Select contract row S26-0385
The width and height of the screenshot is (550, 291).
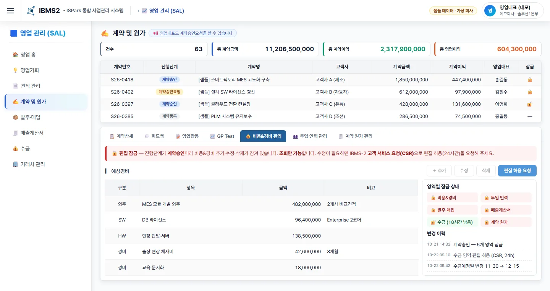pyautogui.click(x=320, y=116)
